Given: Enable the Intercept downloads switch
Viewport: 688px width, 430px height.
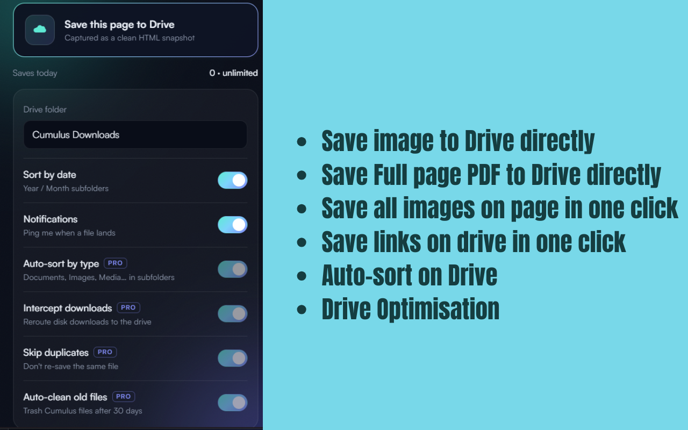Looking at the screenshot, I should [233, 314].
